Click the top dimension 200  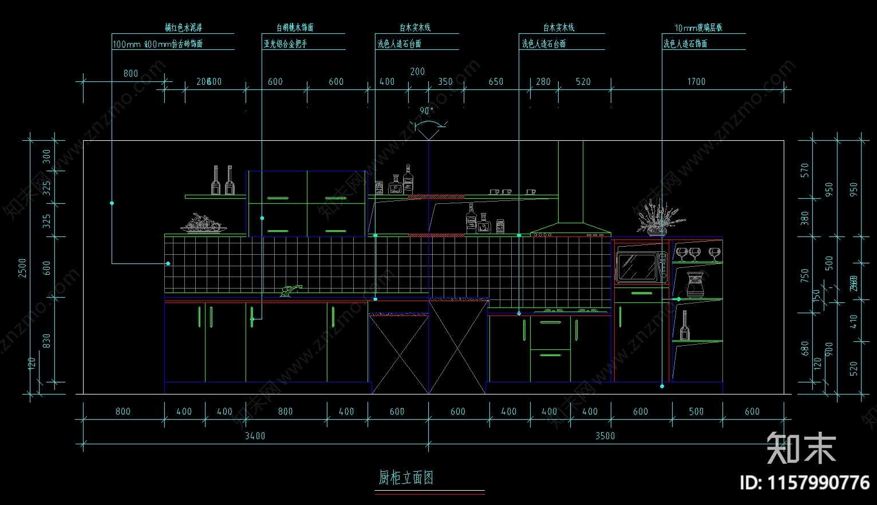coord(417,72)
